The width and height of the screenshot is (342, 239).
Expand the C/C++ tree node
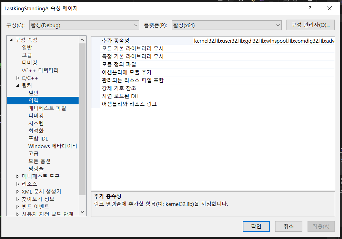pos(18,78)
